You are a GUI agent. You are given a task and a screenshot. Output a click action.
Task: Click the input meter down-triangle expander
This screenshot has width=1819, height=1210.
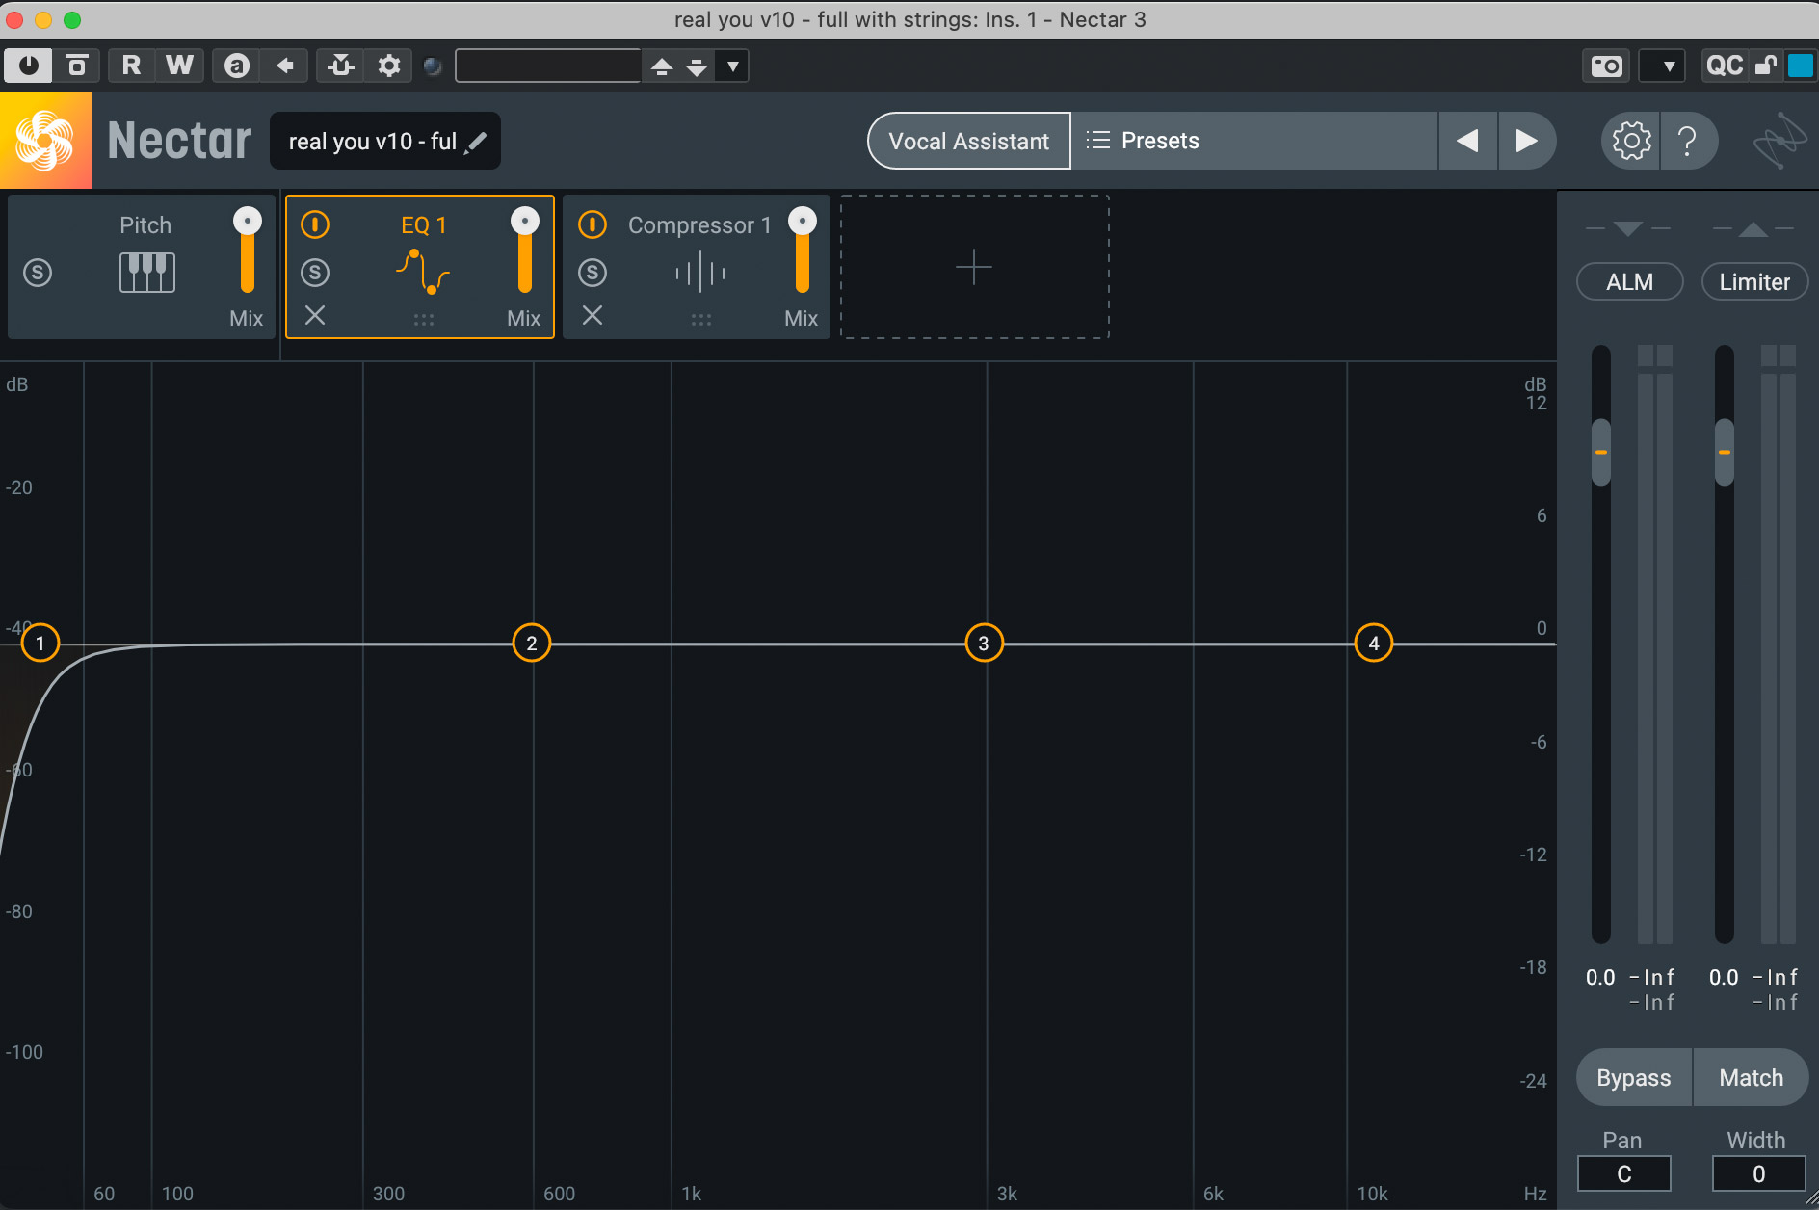[x=1628, y=229]
